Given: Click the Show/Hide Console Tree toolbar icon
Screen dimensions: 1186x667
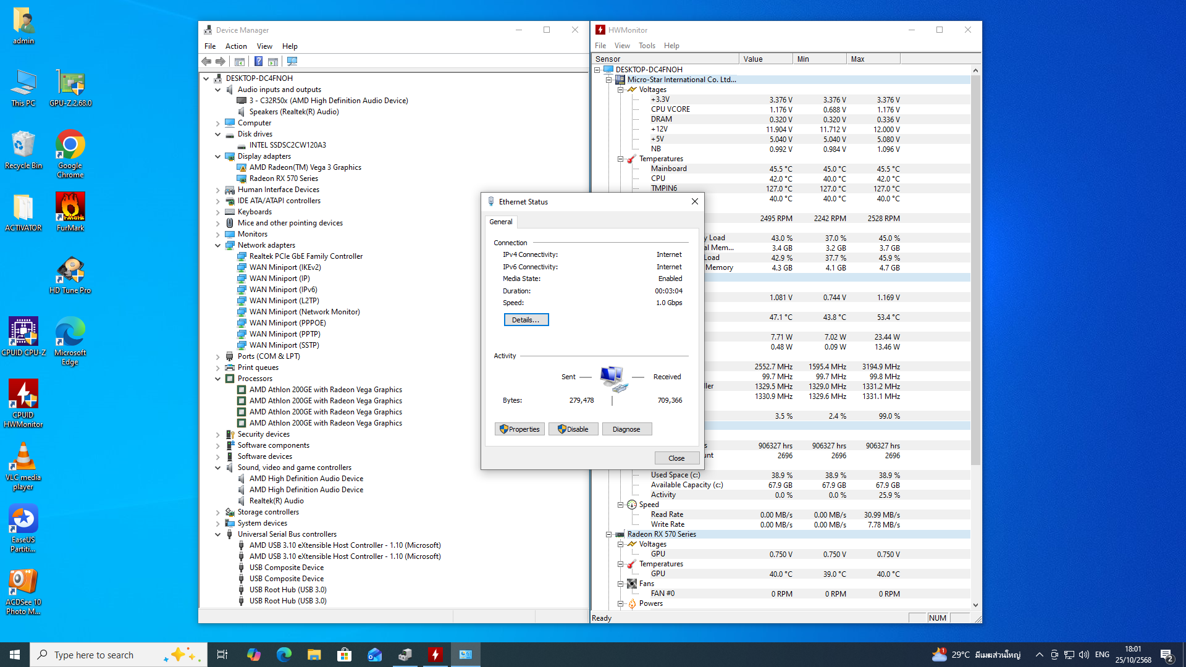Looking at the screenshot, I should tap(240, 61).
